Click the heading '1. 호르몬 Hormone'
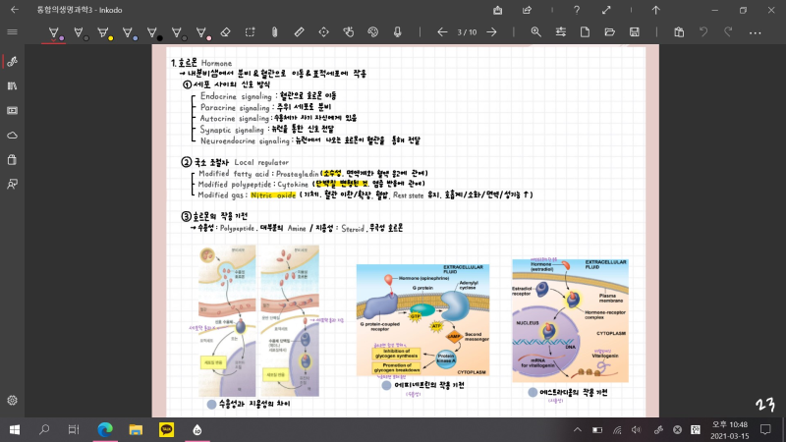This screenshot has height=442, width=786. coord(201,63)
